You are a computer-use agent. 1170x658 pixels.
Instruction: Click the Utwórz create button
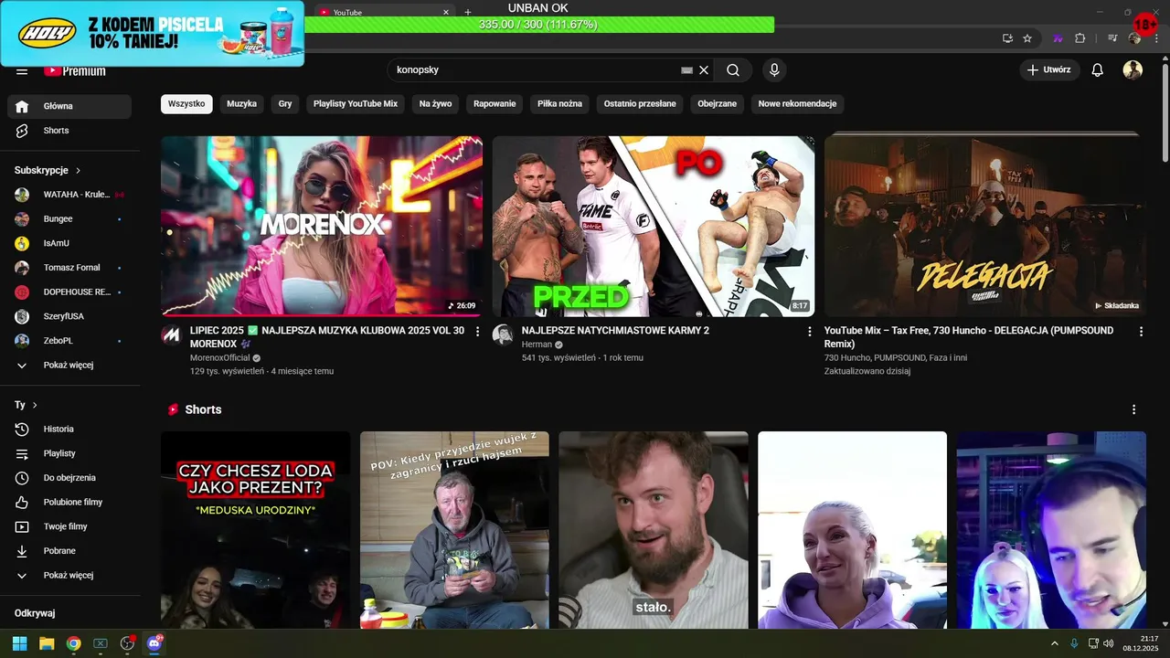(x=1049, y=69)
